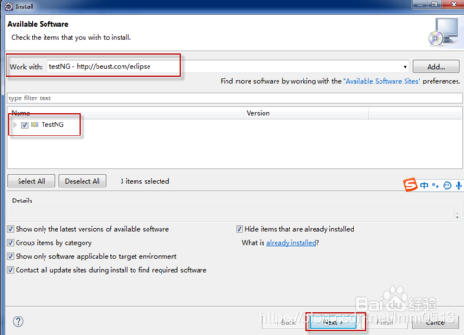The width and height of the screenshot is (464, 335).
Task: Click the Version column header
Action: pos(306,113)
